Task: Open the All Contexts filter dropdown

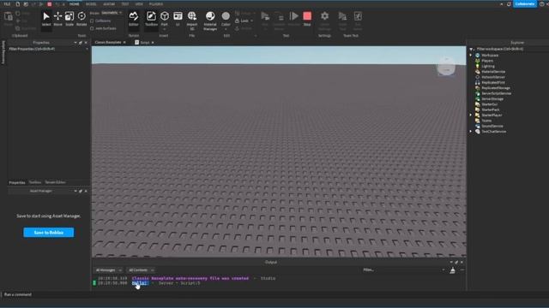Action: pos(141,270)
